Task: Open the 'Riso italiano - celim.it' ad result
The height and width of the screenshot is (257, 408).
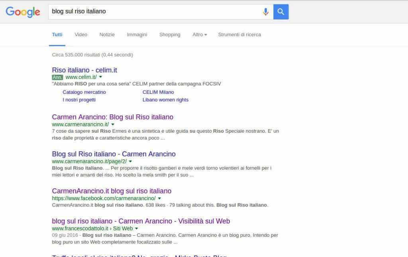Action: (84, 70)
